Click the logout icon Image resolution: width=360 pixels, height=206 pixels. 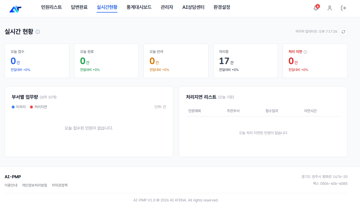point(343,8)
